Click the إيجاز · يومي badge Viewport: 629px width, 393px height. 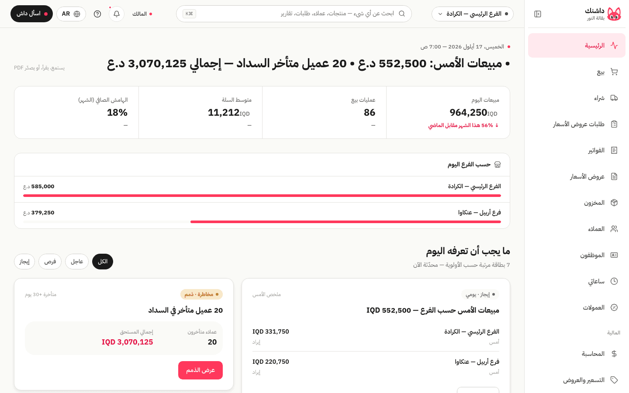click(480, 294)
